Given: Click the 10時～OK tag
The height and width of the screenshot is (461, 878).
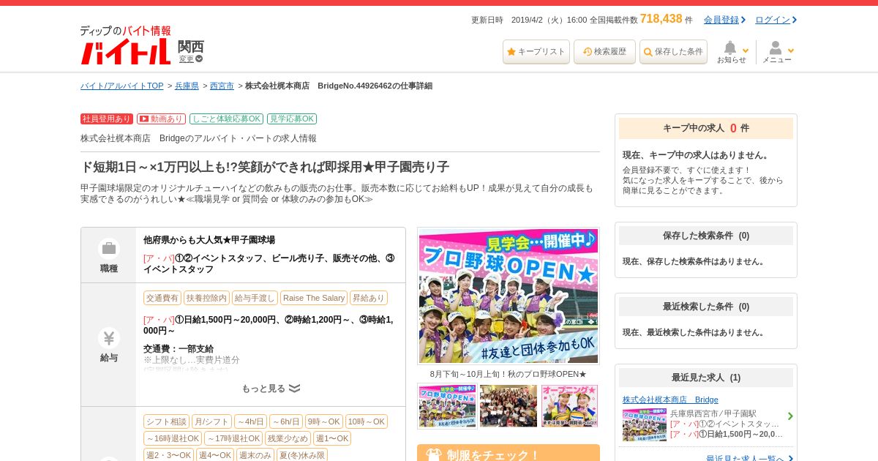Looking at the screenshot, I should 367,421.
